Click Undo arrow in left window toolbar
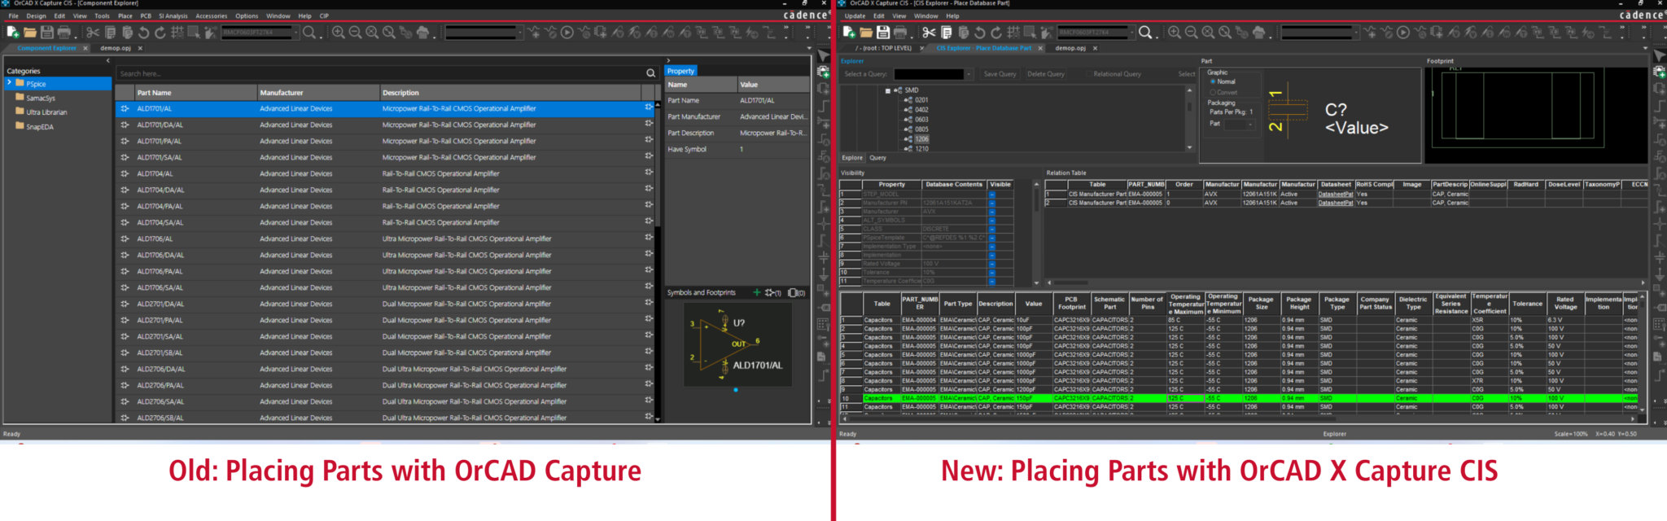Screen dimensions: 1667x521 (x=143, y=33)
